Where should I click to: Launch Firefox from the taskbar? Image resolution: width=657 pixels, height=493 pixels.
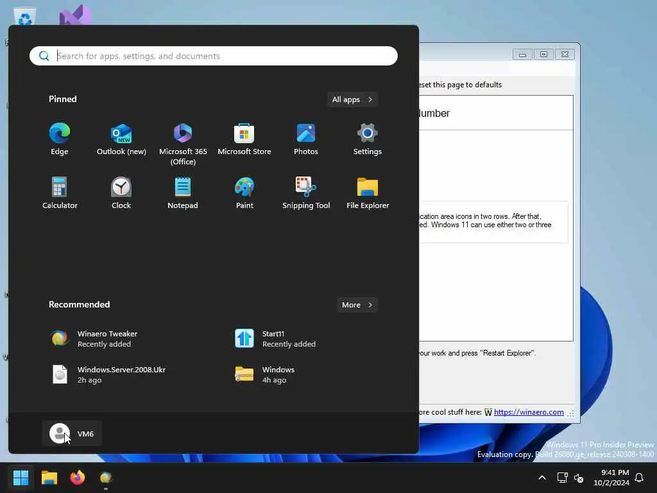[78, 478]
